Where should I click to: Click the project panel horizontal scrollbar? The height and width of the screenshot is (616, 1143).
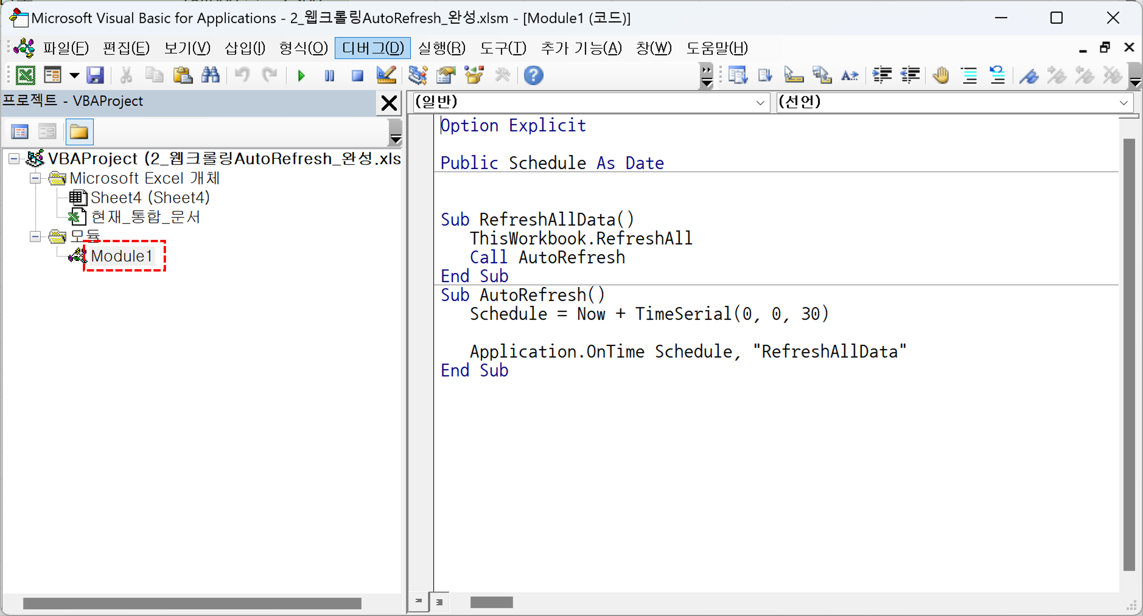(x=192, y=603)
